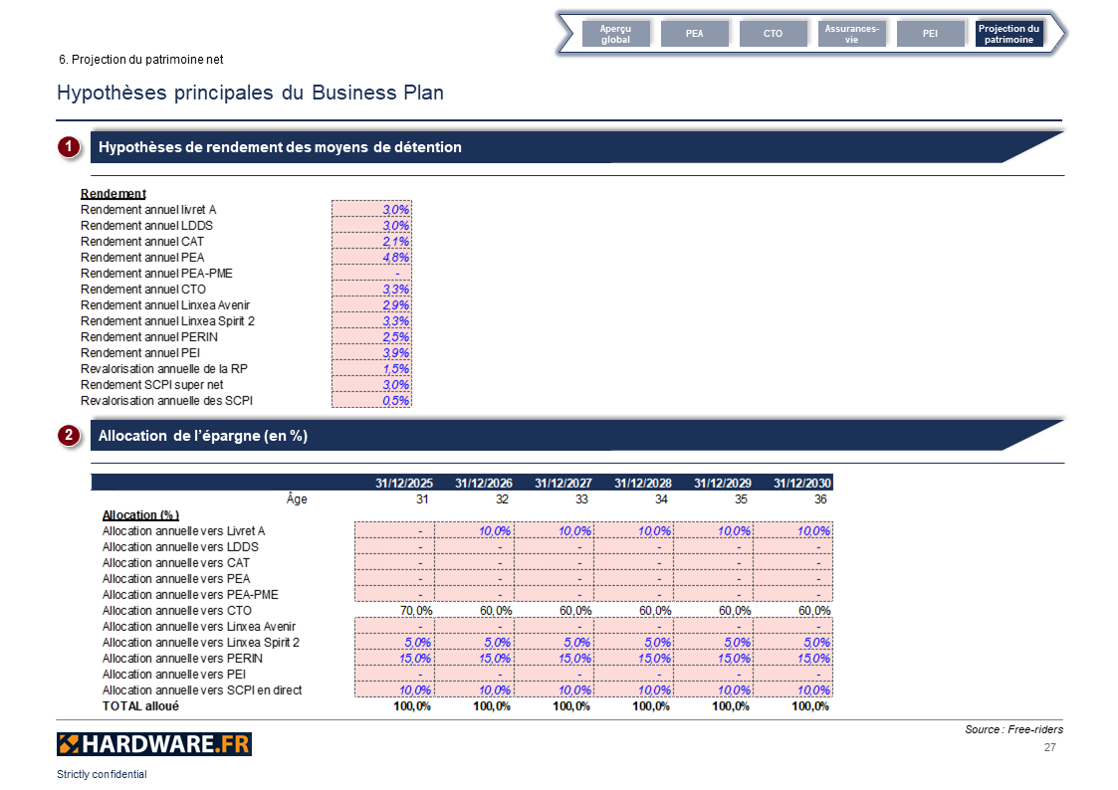
Task: Go to the CTO navigation tab
Action: tap(773, 34)
